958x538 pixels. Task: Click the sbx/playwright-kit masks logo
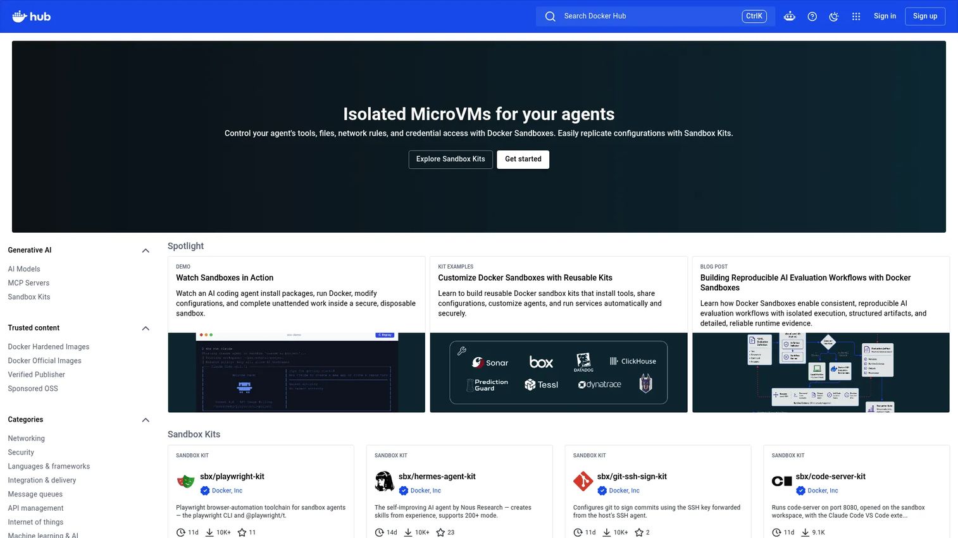[x=185, y=482]
